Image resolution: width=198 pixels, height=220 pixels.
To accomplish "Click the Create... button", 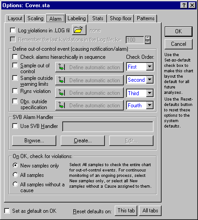I will pos(83,141).
